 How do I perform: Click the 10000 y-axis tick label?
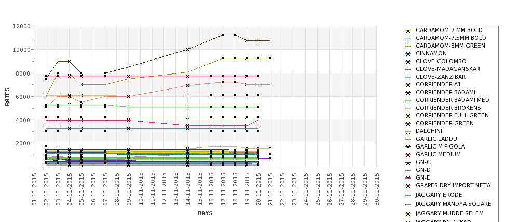[22, 50]
